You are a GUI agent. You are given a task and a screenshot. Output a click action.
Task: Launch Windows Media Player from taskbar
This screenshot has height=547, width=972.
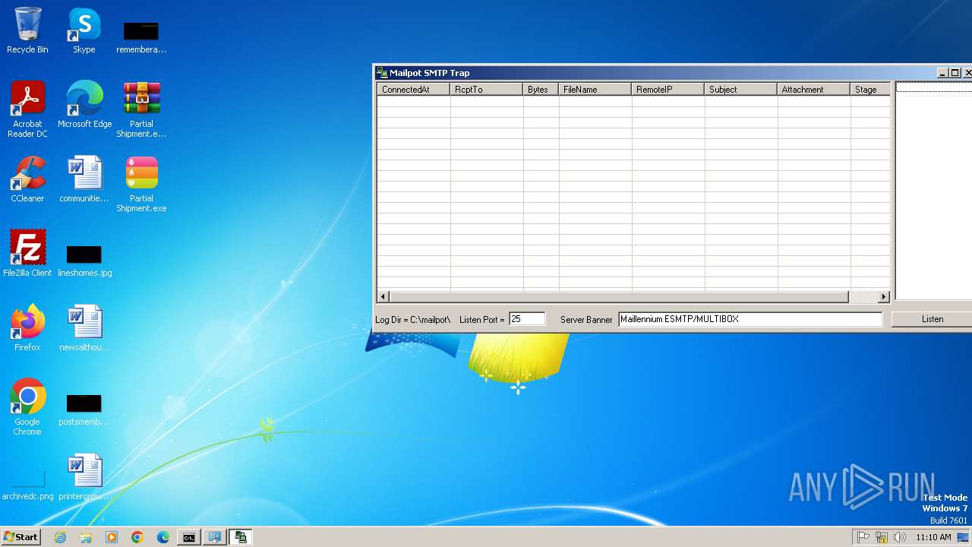pyautogui.click(x=112, y=537)
